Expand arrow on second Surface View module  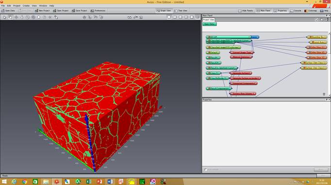[x=325, y=68]
